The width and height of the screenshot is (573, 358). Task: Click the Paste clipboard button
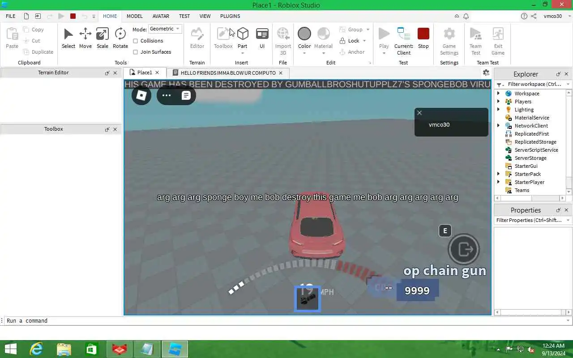coord(12,38)
